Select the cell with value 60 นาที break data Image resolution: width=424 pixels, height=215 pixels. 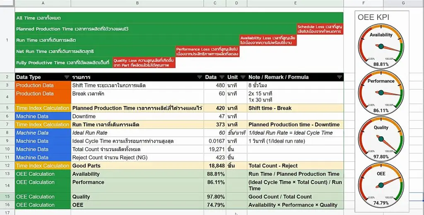click(215, 97)
